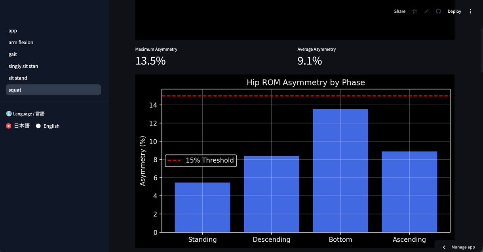
Task: Click the Descending bar in the chart
Action: coord(271,194)
